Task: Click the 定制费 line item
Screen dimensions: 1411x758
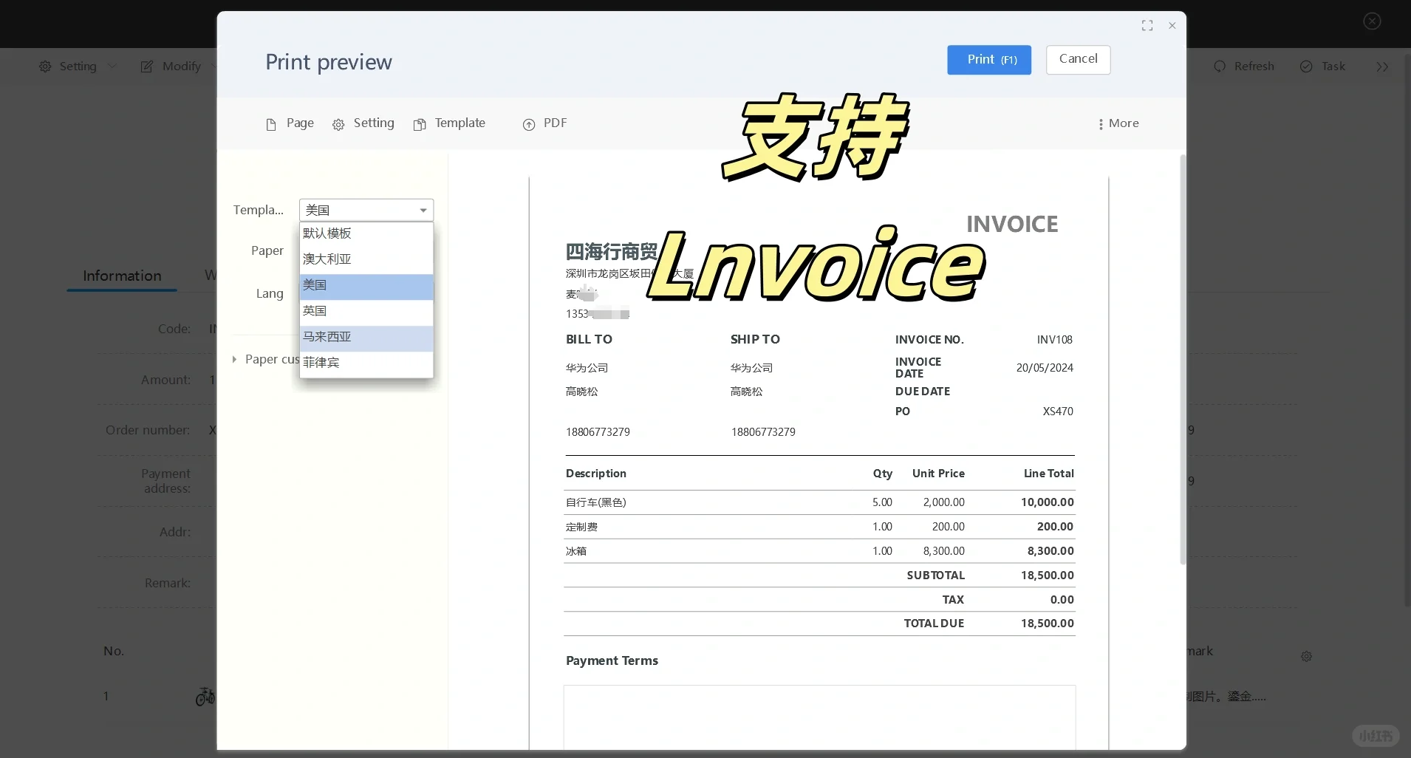Action: point(819,527)
